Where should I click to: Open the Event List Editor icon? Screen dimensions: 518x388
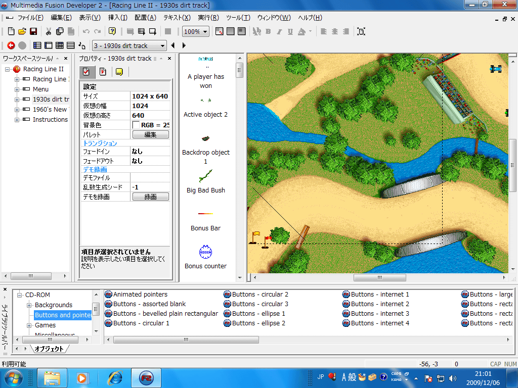point(71,45)
